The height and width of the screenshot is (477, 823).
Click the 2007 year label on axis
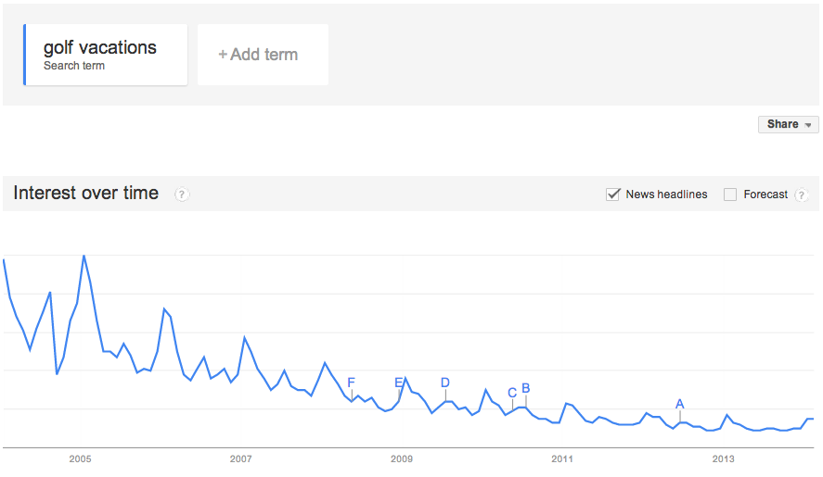pyautogui.click(x=240, y=458)
